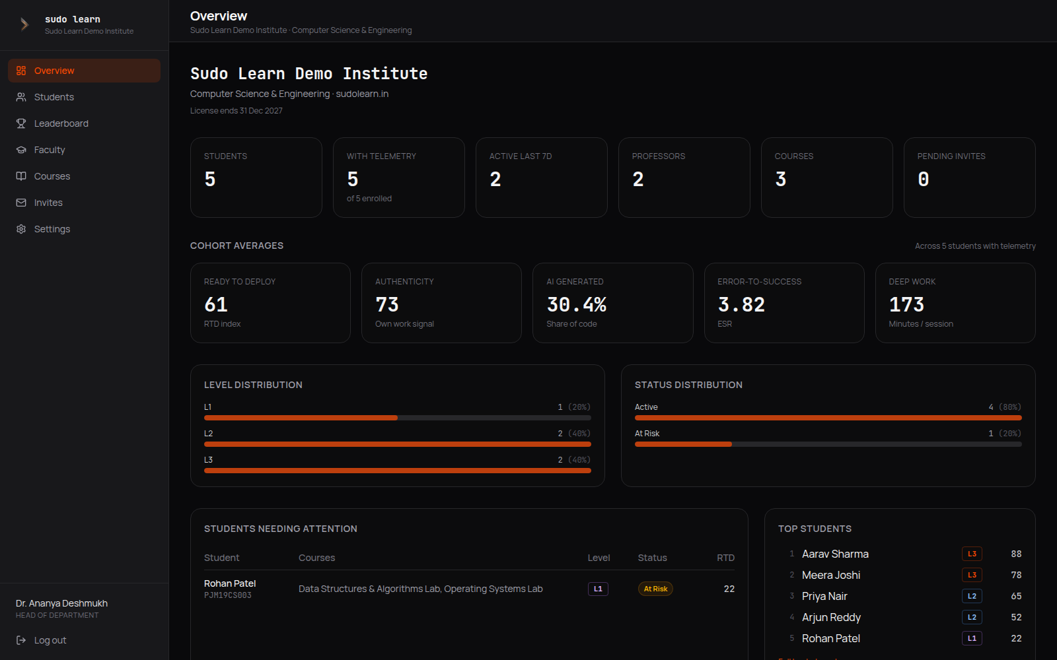Select the Professors stat card
Screen dimensions: 1057x660
(x=684, y=178)
